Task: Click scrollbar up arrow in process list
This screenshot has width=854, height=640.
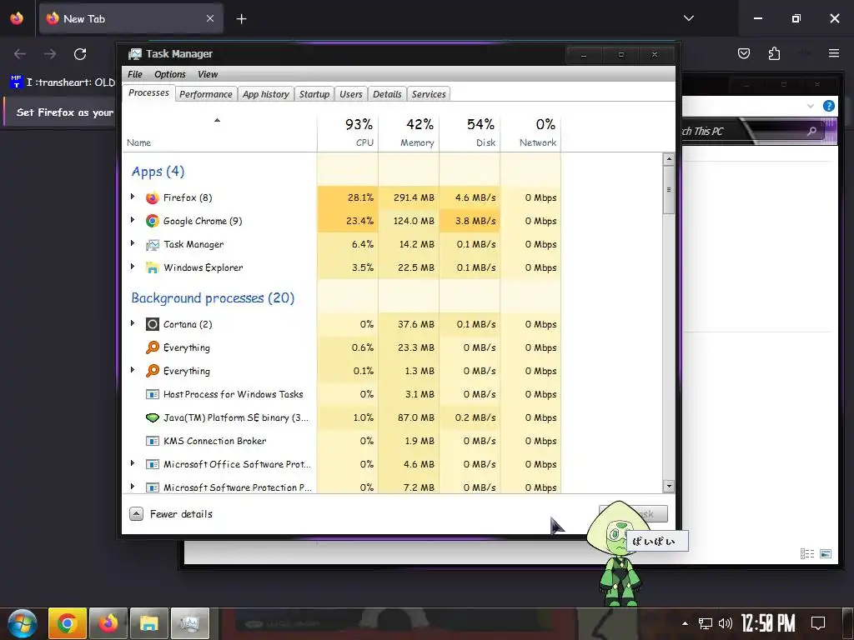Action: 669,159
